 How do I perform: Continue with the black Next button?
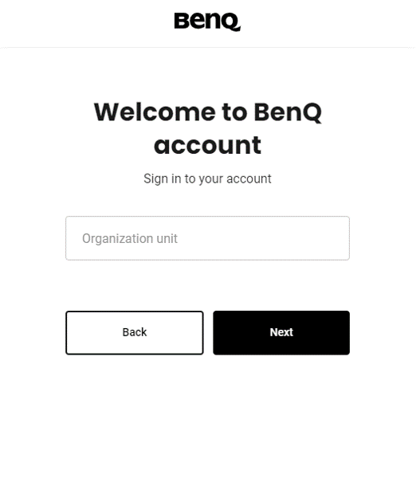(281, 332)
